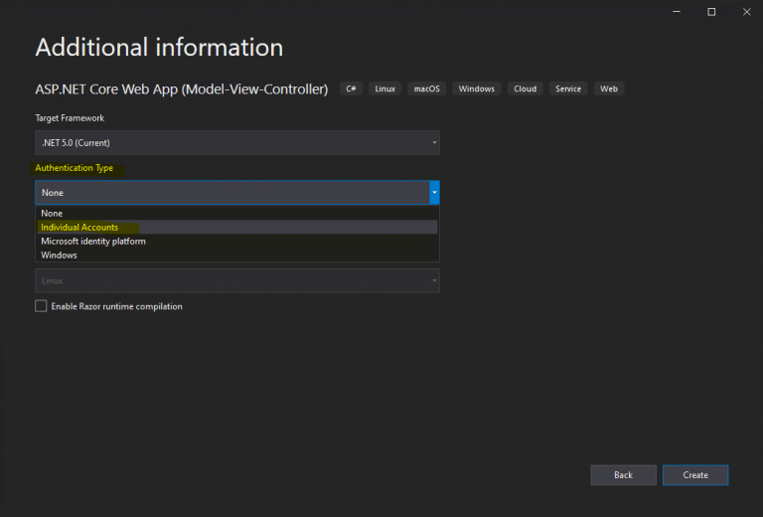Maximize the dialog window

pos(711,12)
